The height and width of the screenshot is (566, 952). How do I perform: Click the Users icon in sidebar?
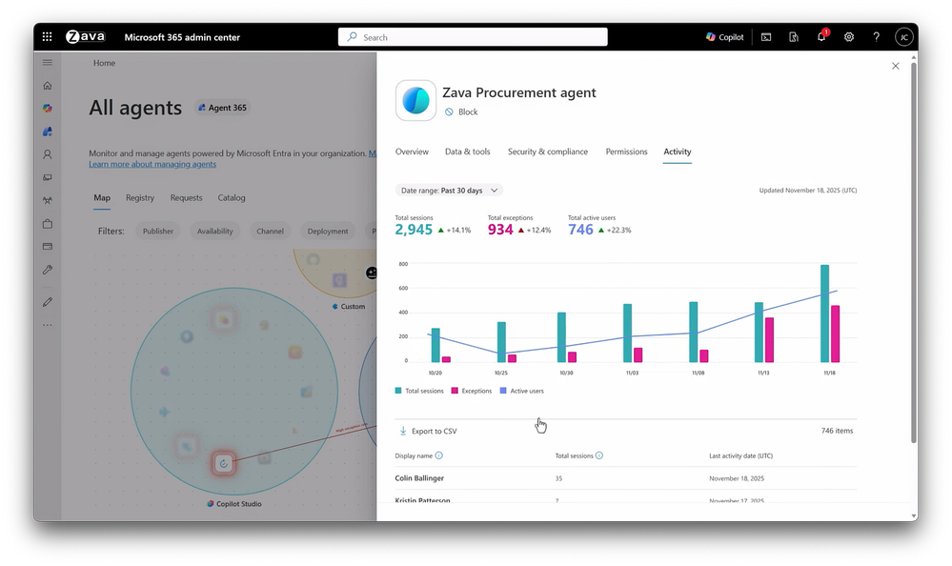[48, 154]
